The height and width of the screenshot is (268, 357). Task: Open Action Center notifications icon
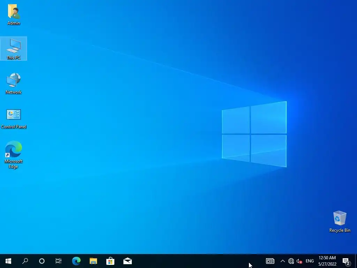click(346, 261)
